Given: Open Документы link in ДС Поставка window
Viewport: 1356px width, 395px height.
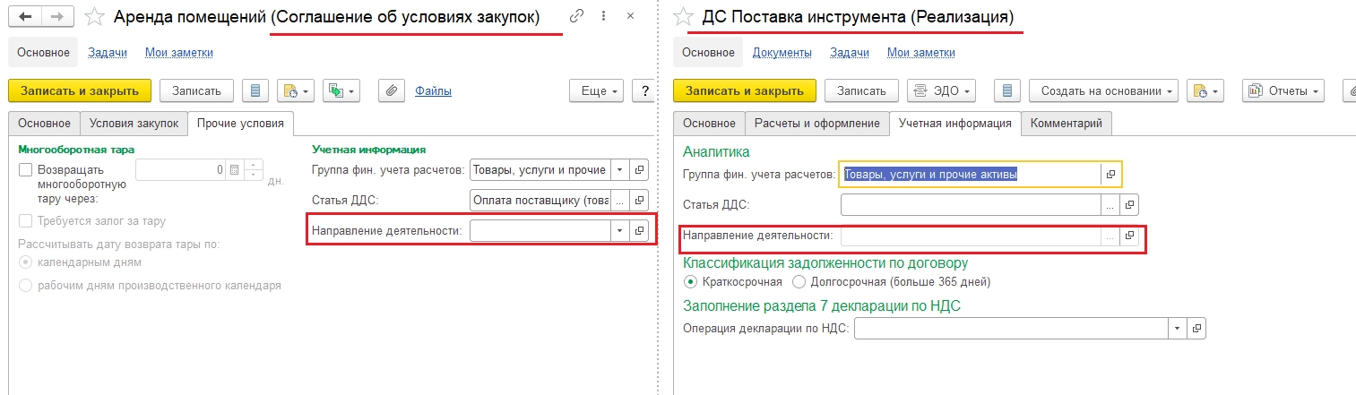Looking at the screenshot, I should (782, 52).
